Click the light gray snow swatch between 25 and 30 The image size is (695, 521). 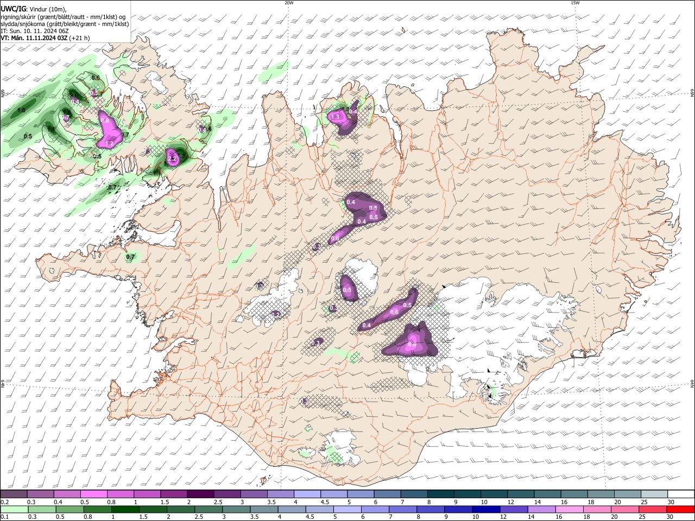(654, 494)
